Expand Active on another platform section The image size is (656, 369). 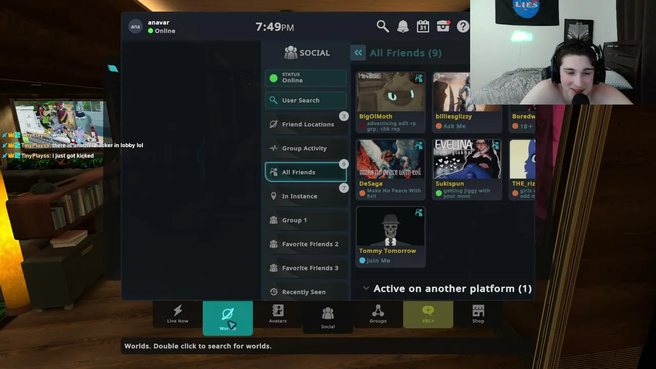pyautogui.click(x=447, y=289)
